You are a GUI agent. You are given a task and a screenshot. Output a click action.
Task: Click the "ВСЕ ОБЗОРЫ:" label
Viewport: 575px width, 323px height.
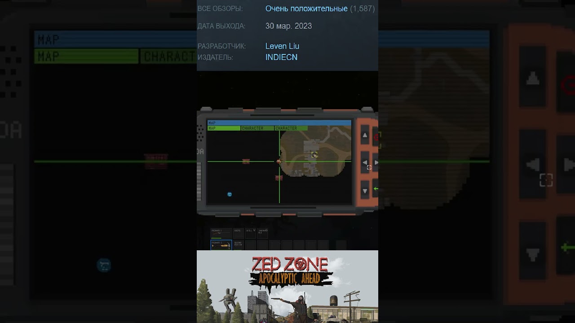click(x=220, y=9)
